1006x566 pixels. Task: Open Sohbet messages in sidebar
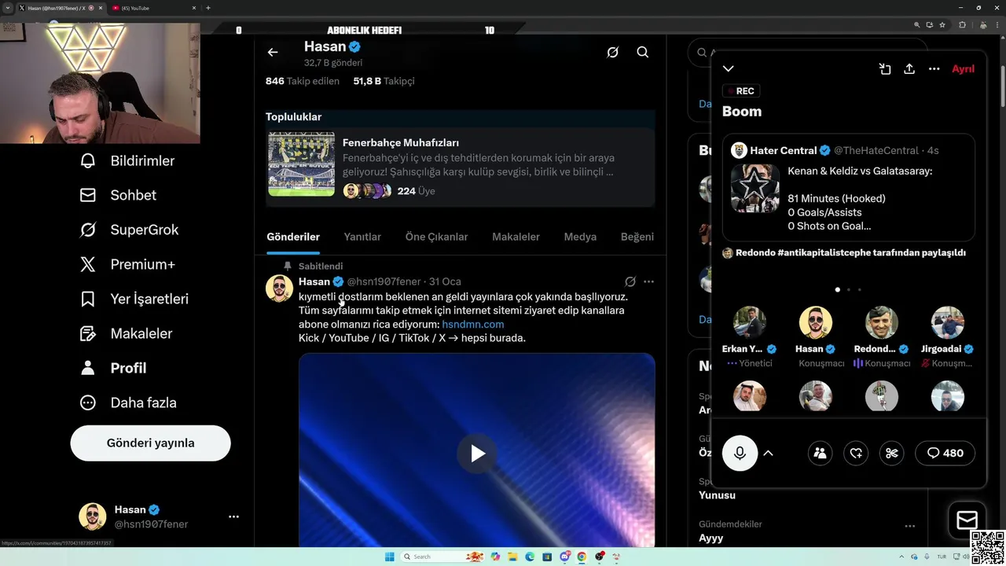coord(118,195)
